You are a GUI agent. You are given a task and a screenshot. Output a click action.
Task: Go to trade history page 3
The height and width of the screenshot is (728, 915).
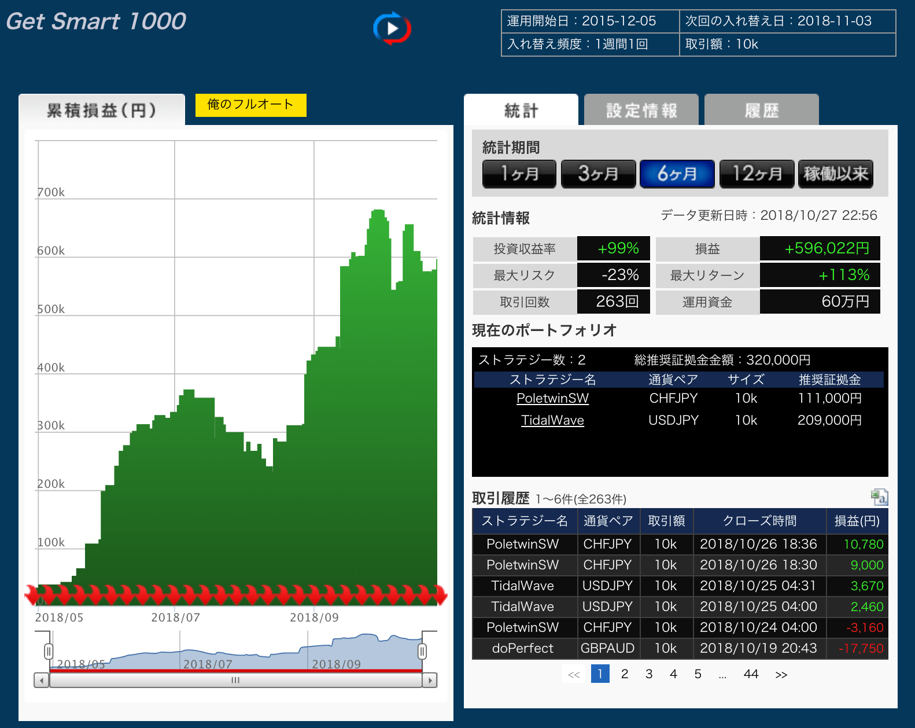tap(649, 674)
